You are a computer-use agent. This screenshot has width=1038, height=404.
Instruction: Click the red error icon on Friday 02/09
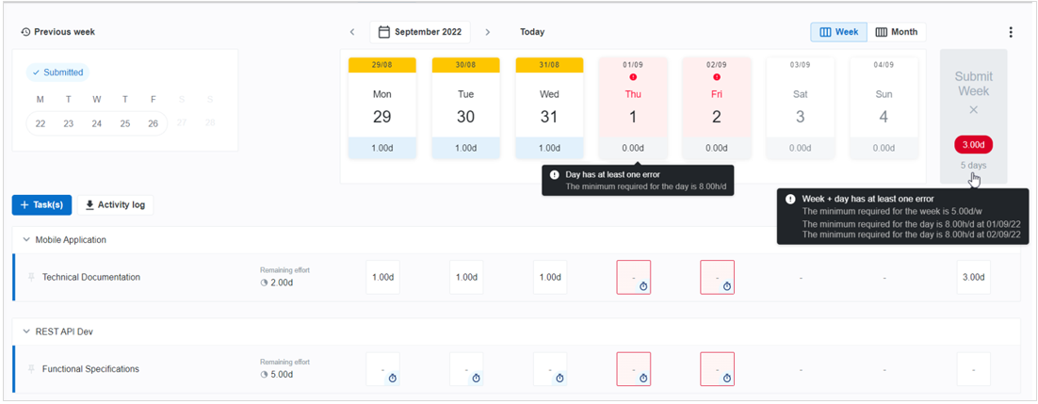point(717,77)
